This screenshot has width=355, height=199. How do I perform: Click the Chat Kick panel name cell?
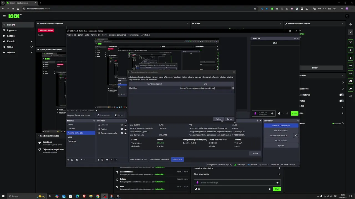click(x=154, y=88)
